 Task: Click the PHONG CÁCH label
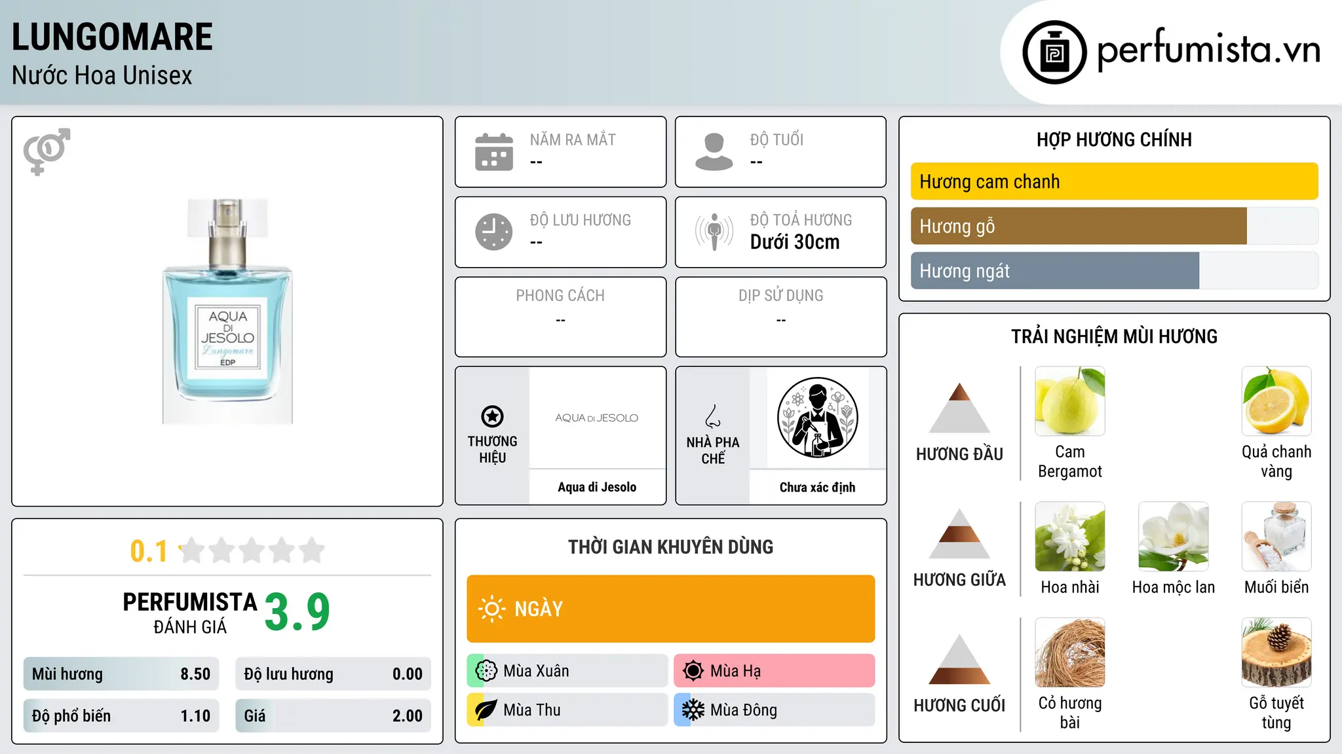click(560, 296)
